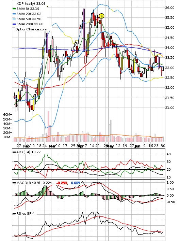Click the 1.00 value on MACD scale
The image size is (179, 241).
pos(170,183)
